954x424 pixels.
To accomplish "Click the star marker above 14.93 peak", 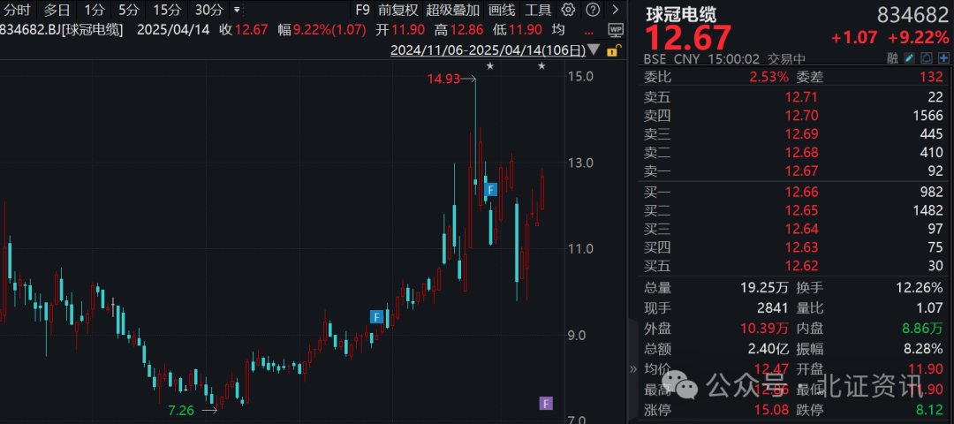I will point(489,65).
